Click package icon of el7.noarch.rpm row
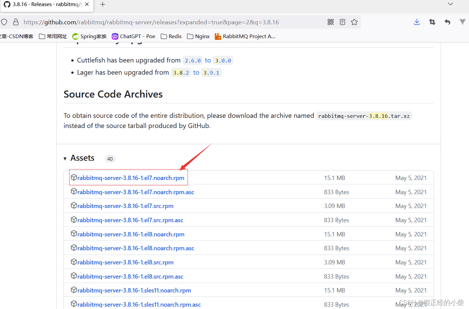Screen dimensions: 469x309 pos(74,177)
